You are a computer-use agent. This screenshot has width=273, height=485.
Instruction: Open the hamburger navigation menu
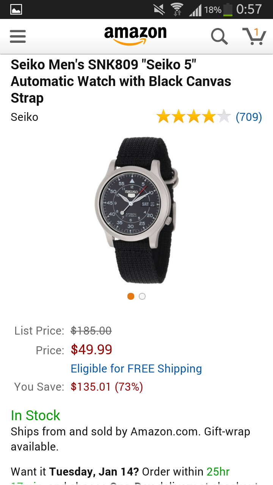[x=18, y=37]
